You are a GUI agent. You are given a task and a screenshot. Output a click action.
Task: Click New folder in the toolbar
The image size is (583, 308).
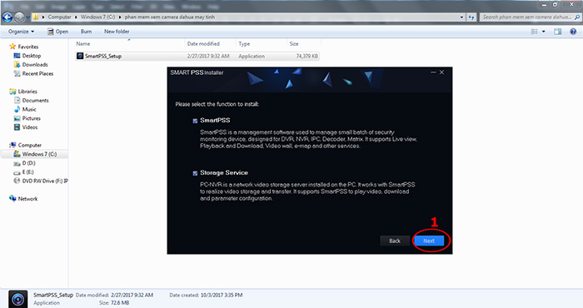coord(117,32)
